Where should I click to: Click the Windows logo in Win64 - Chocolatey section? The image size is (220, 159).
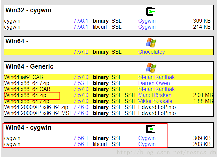point(151,43)
